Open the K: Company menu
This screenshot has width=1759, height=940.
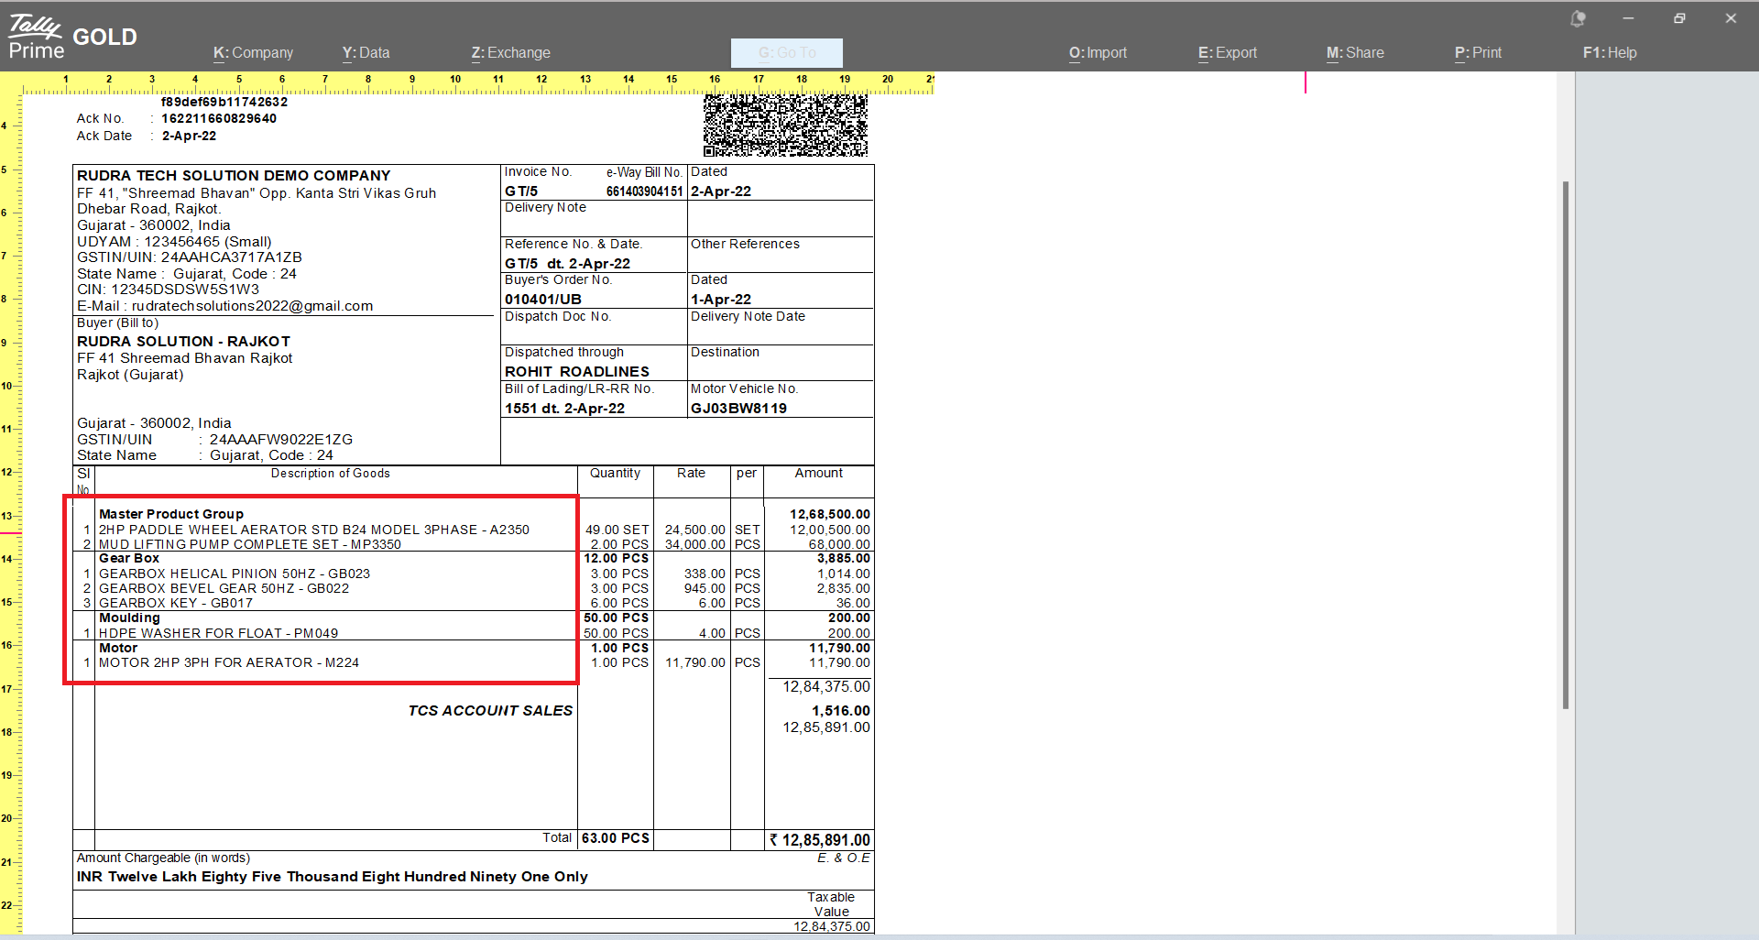(253, 53)
